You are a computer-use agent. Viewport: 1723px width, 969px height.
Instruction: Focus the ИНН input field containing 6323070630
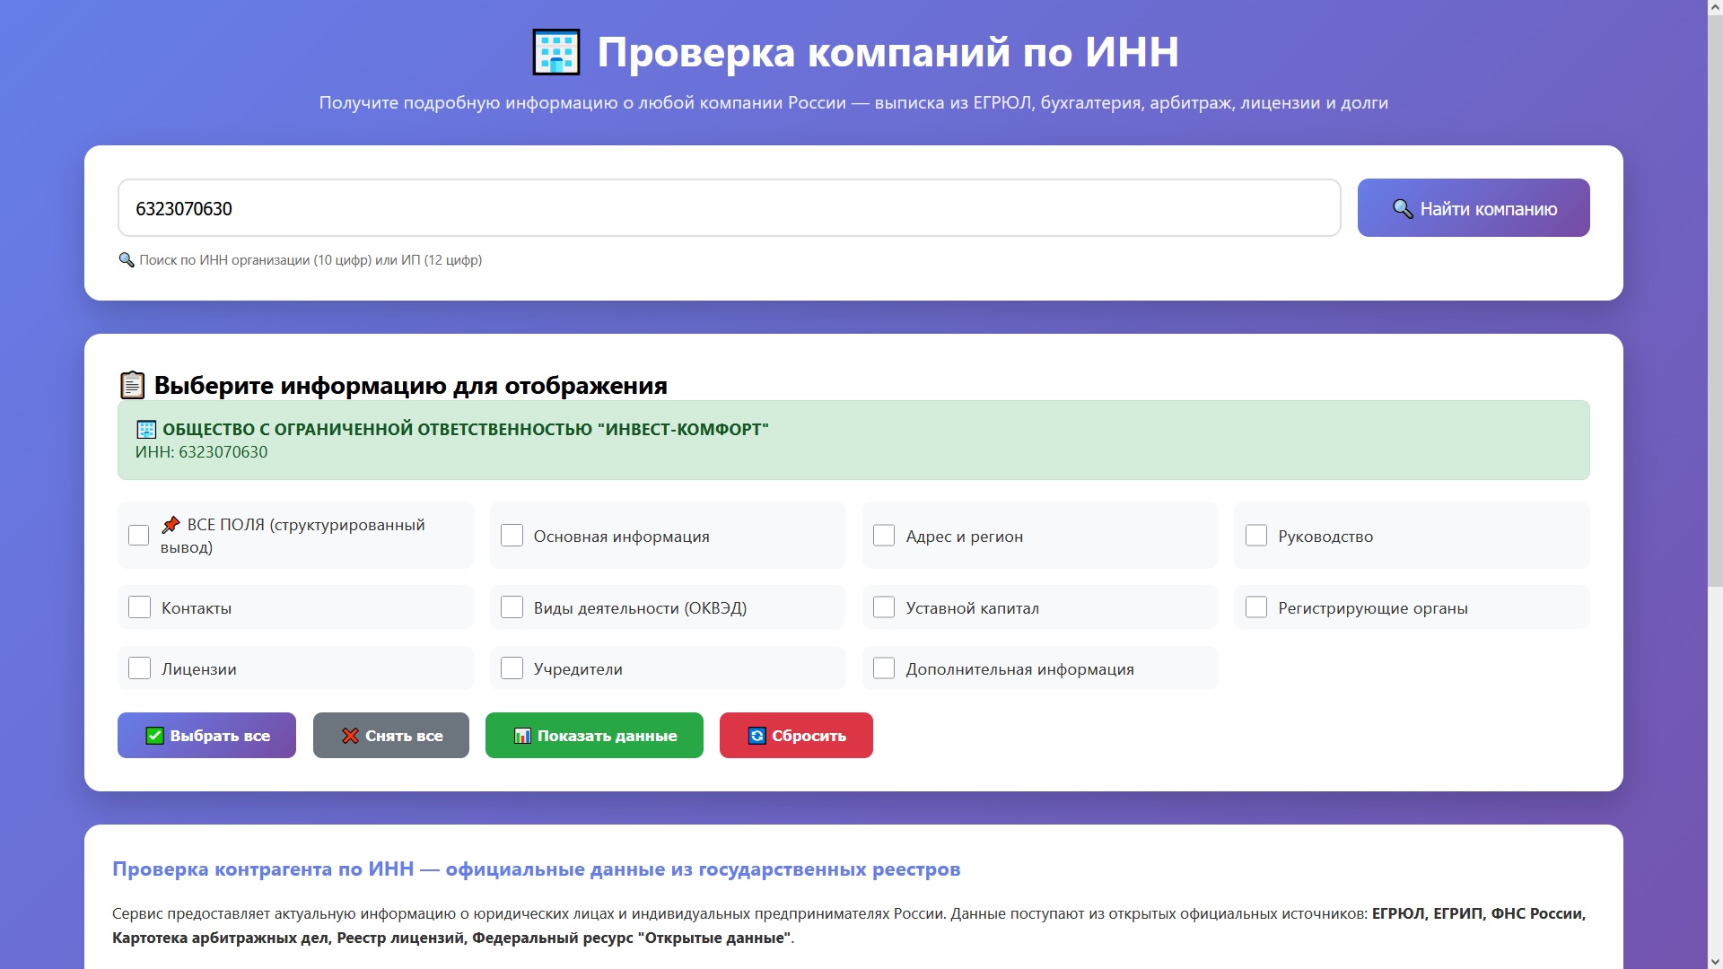click(730, 208)
